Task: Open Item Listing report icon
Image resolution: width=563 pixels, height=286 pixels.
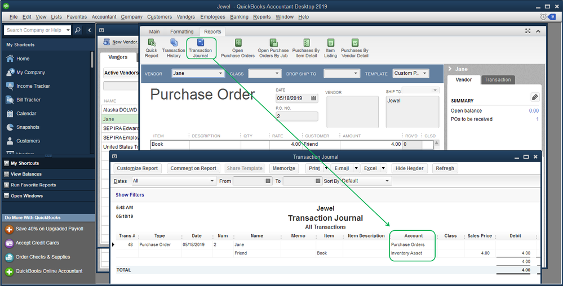Action: (x=330, y=48)
